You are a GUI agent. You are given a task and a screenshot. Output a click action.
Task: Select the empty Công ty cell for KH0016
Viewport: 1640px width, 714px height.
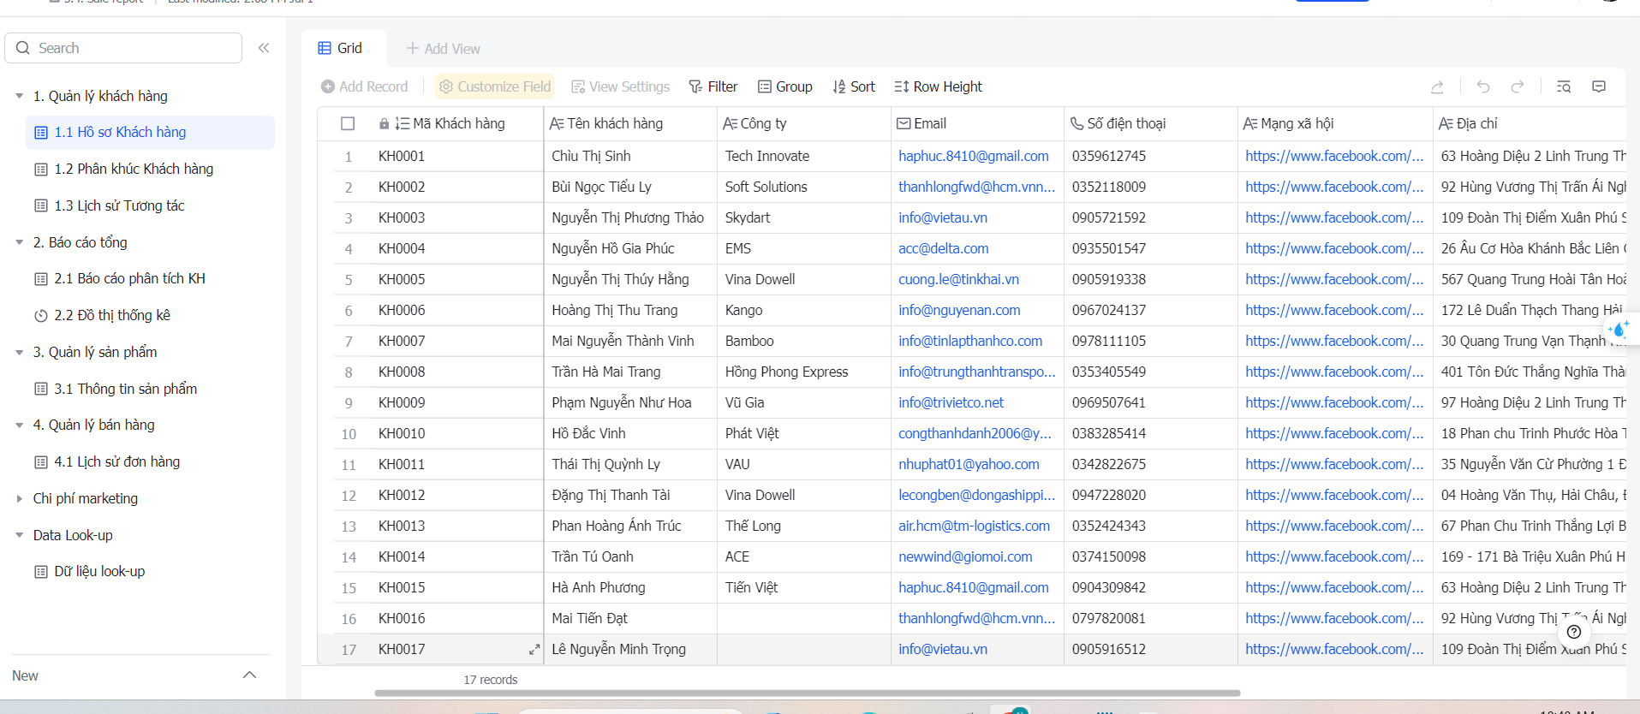[804, 618]
